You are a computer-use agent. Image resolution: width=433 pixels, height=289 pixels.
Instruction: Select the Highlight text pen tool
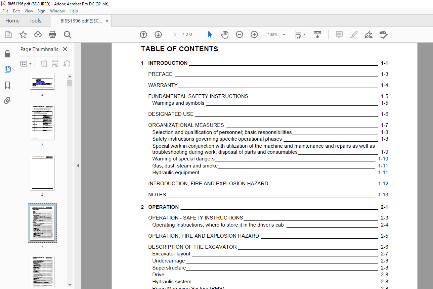(x=354, y=34)
